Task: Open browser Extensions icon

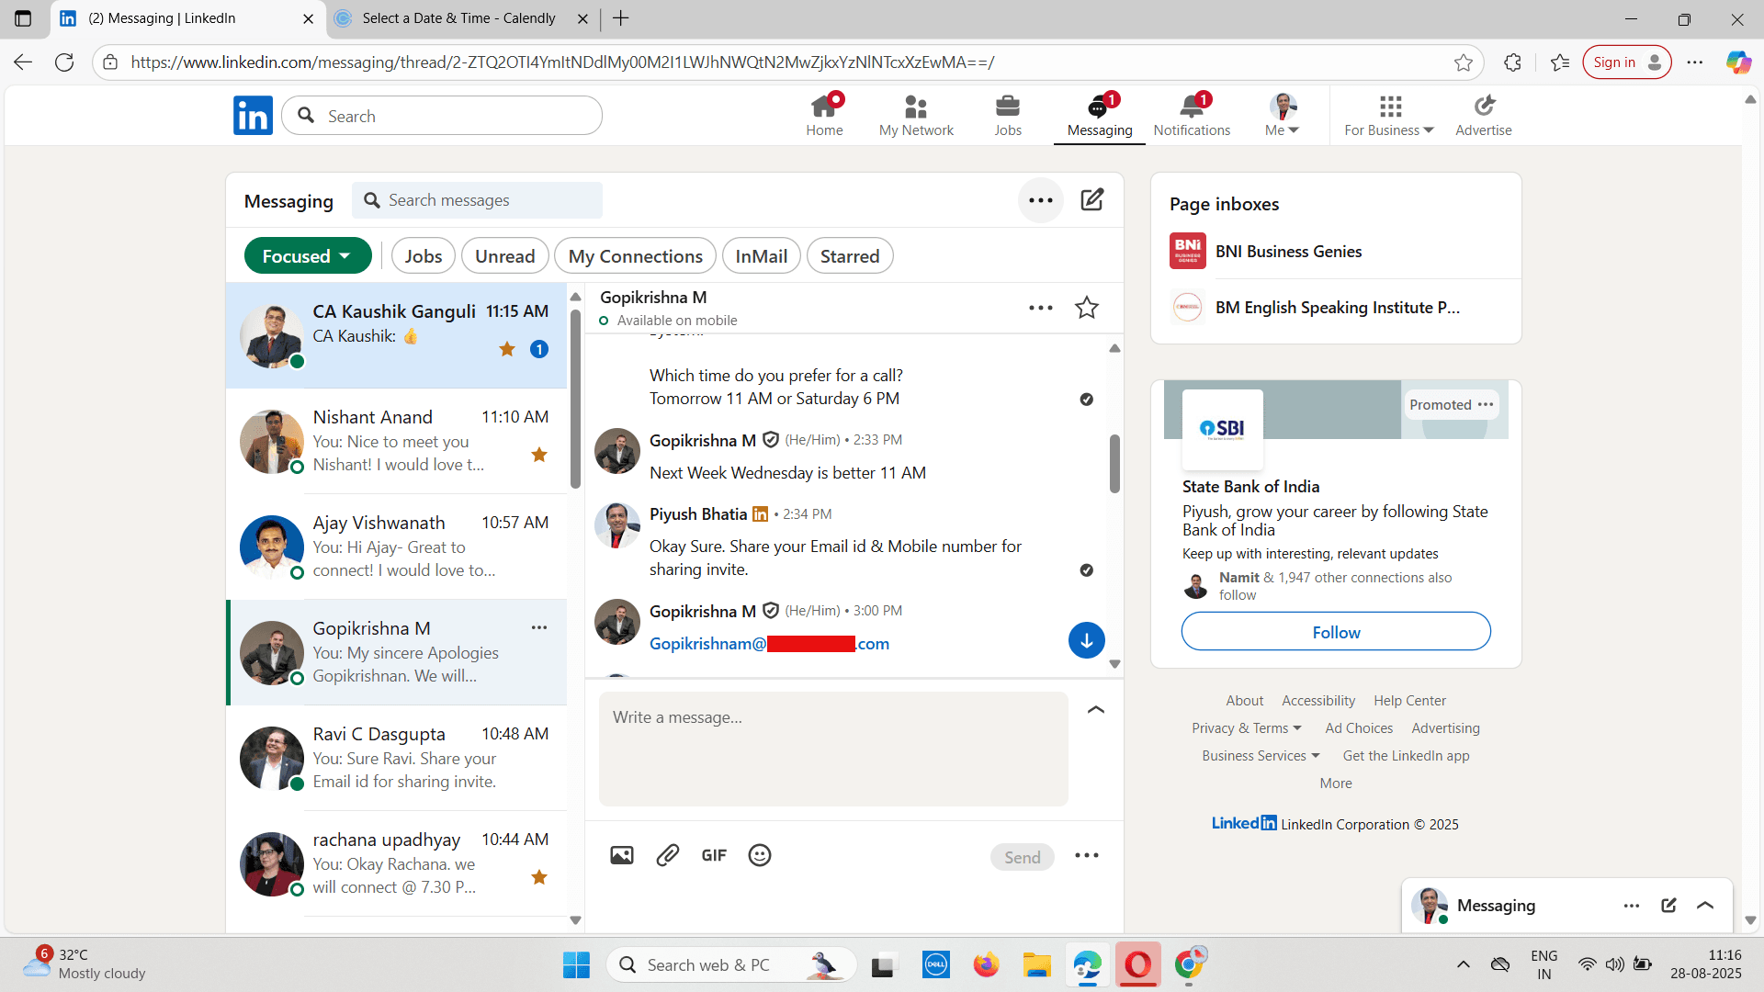Action: click(x=1512, y=62)
